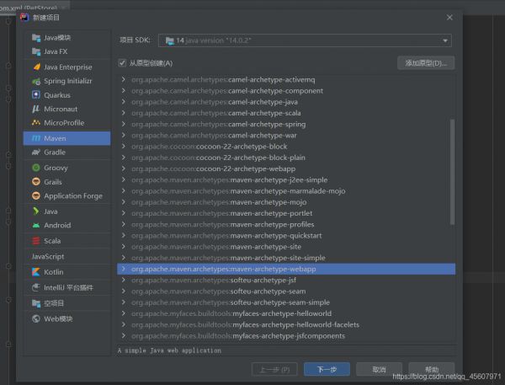The width and height of the screenshot is (505, 385).
Task: Choose the MicroProfile icon
Action: 36,123
